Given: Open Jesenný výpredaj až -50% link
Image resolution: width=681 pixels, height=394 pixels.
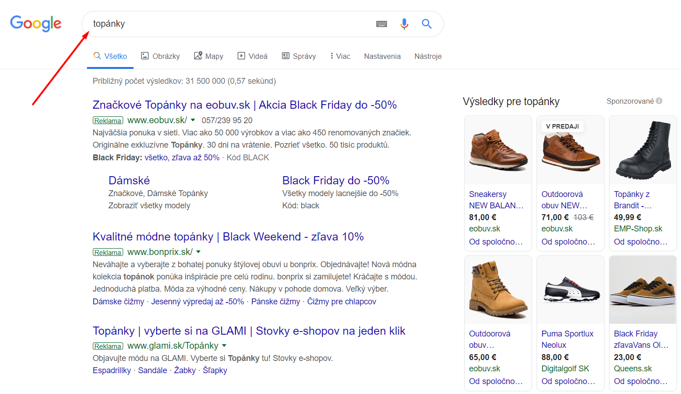Looking at the screenshot, I should 197,302.
